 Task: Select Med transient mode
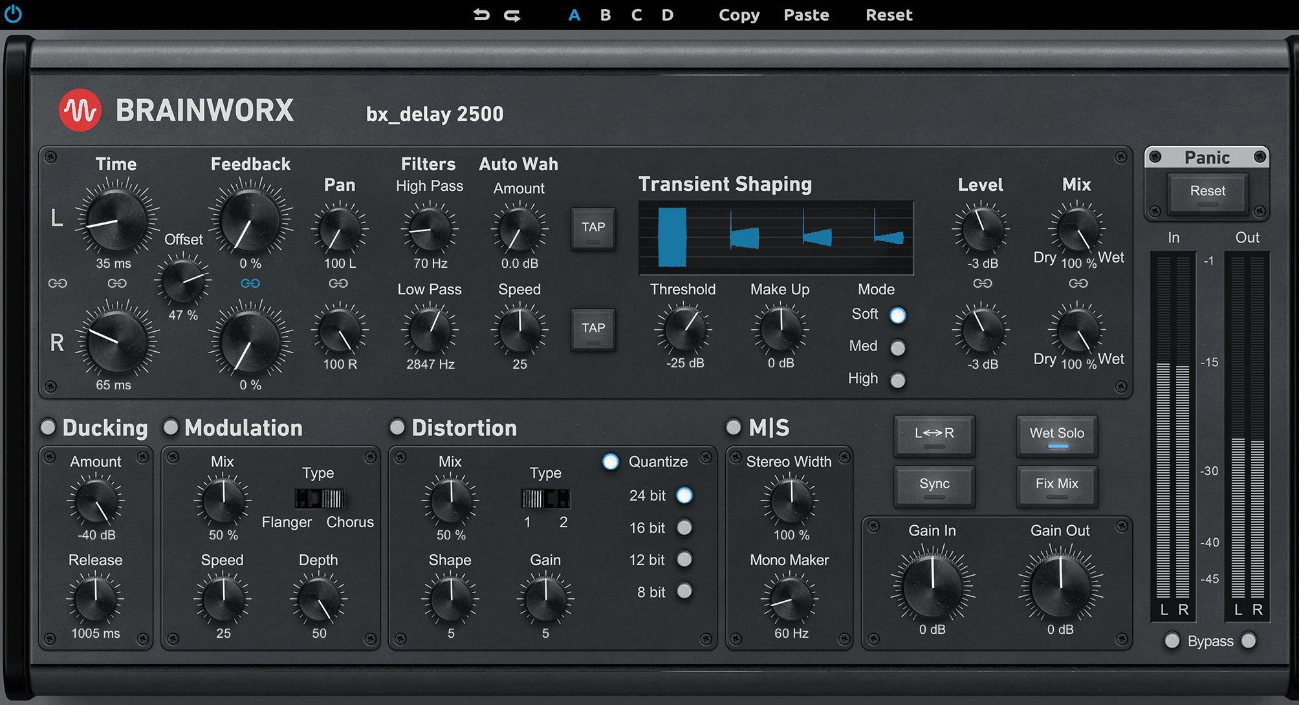(898, 348)
